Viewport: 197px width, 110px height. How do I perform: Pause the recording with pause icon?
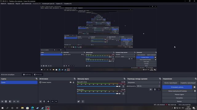click(x=195, y=87)
